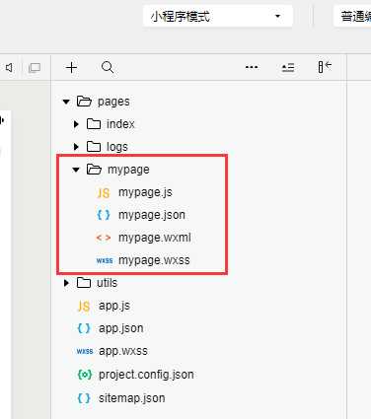Click the angle brackets icon beside mypage.wxml
Viewport: 371px width, 419px height.
click(x=104, y=238)
